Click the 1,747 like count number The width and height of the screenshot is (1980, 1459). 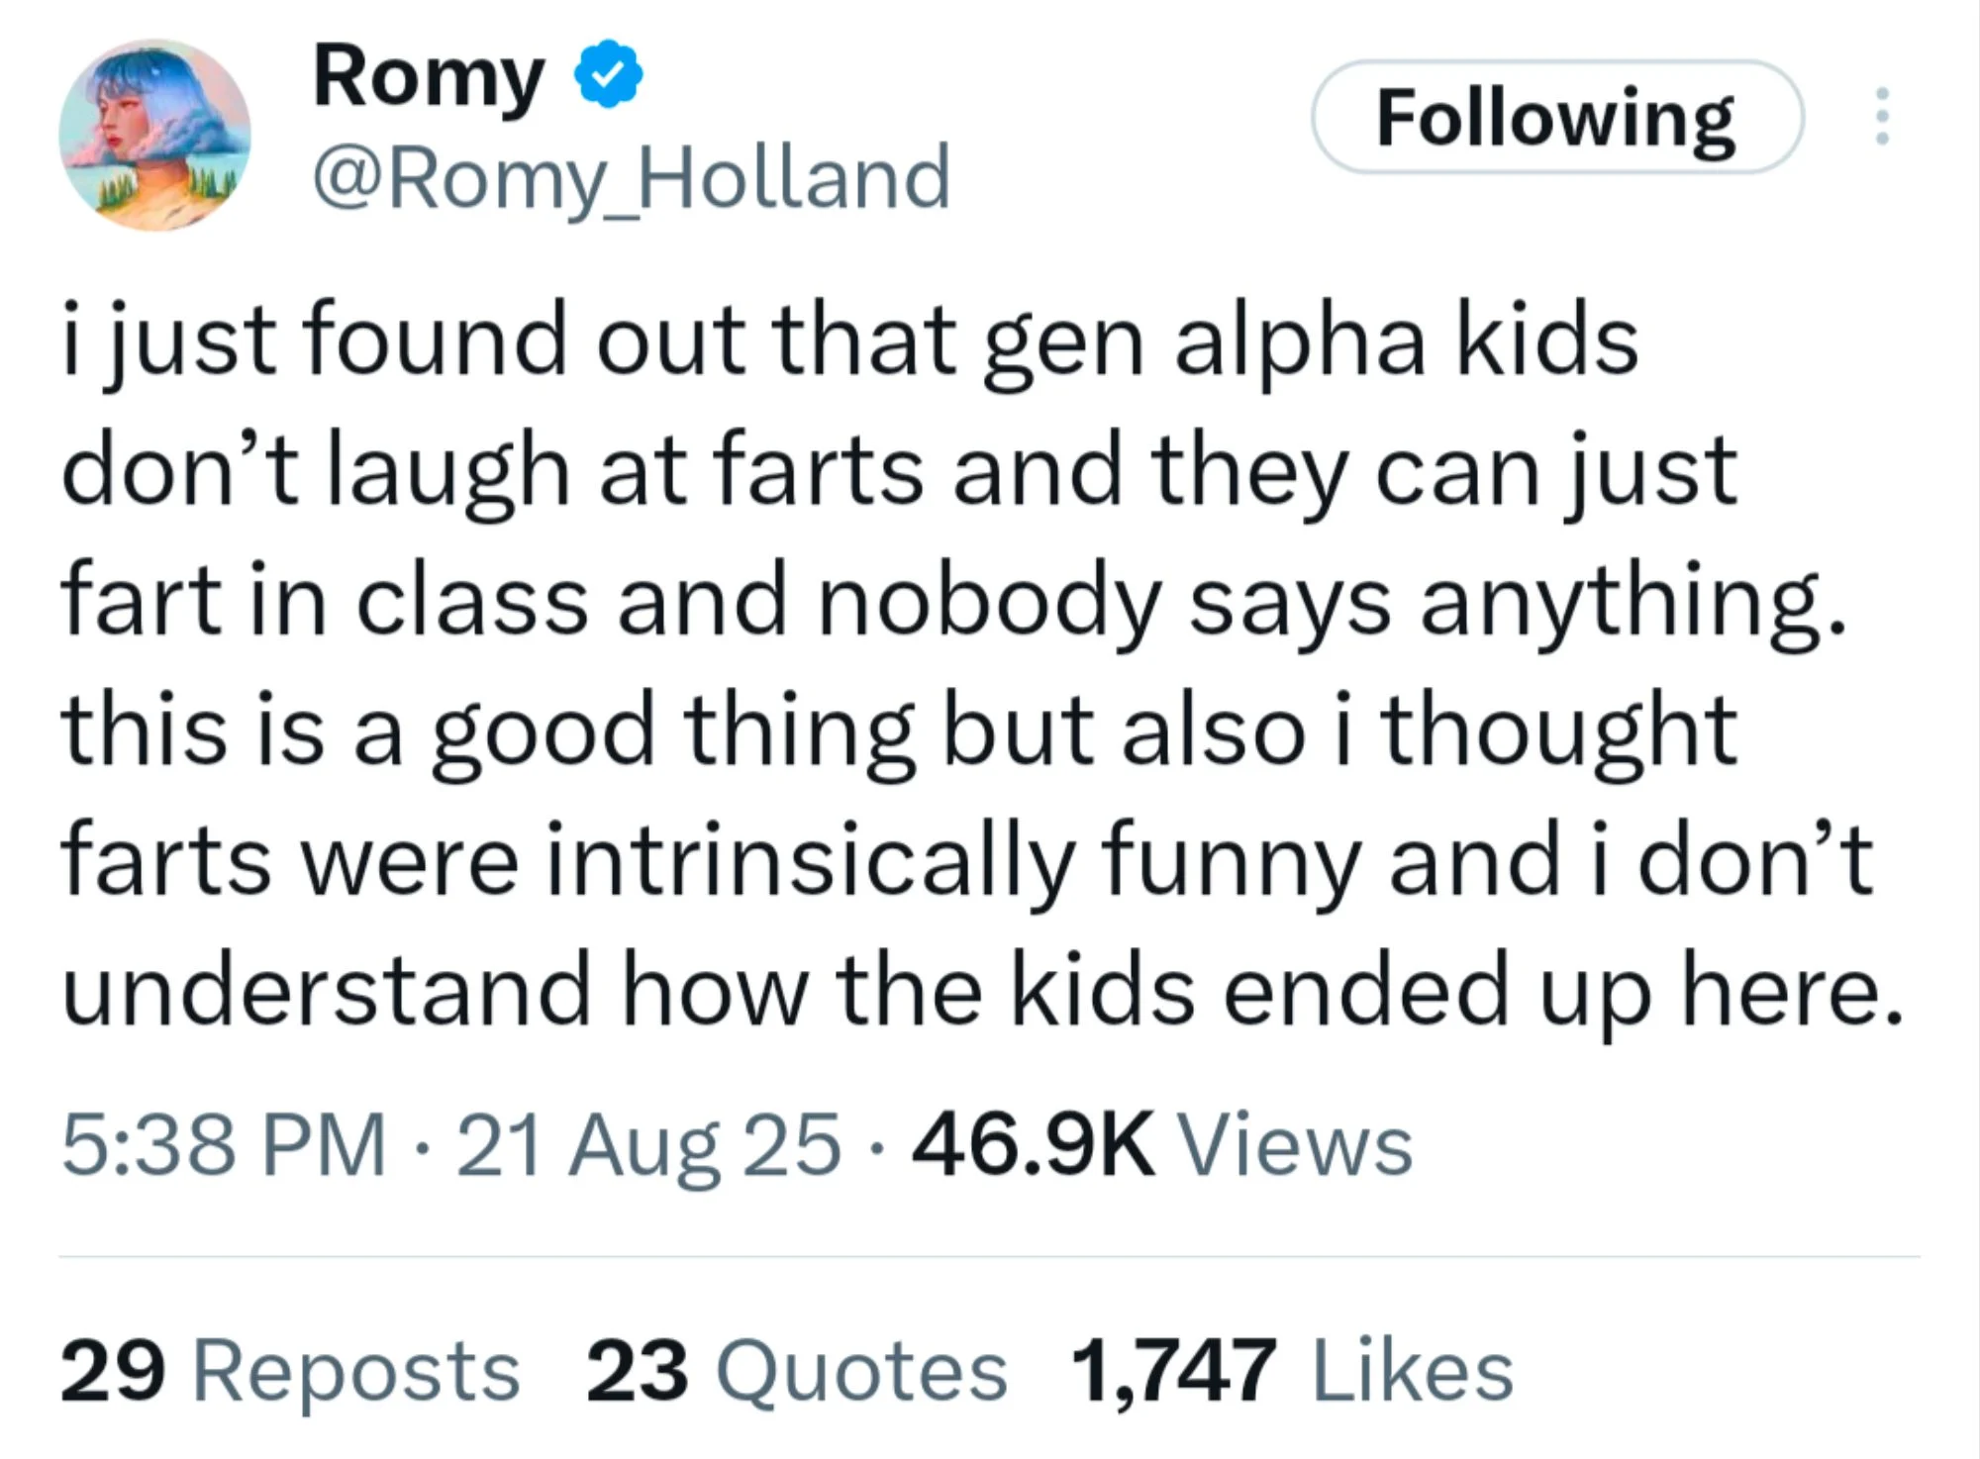point(1173,1371)
